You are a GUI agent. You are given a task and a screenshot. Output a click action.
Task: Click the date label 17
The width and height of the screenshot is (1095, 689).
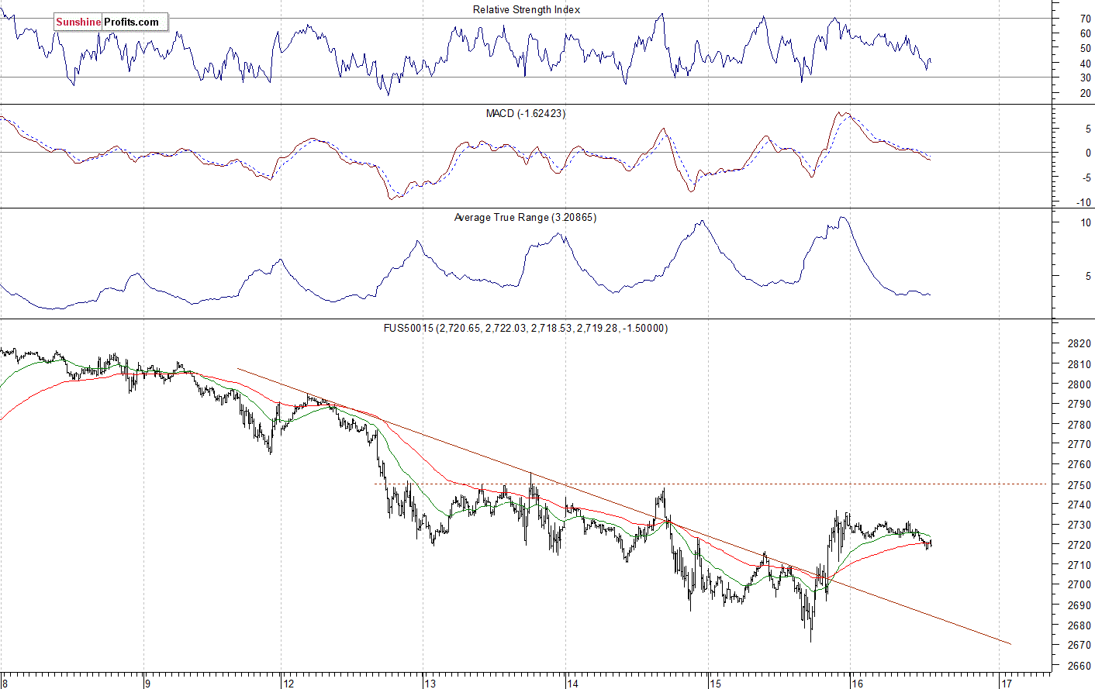coord(1007,684)
